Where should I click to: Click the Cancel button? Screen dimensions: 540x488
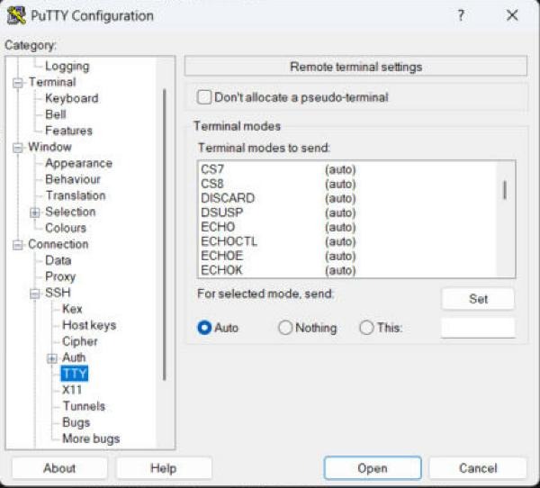(478, 468)
